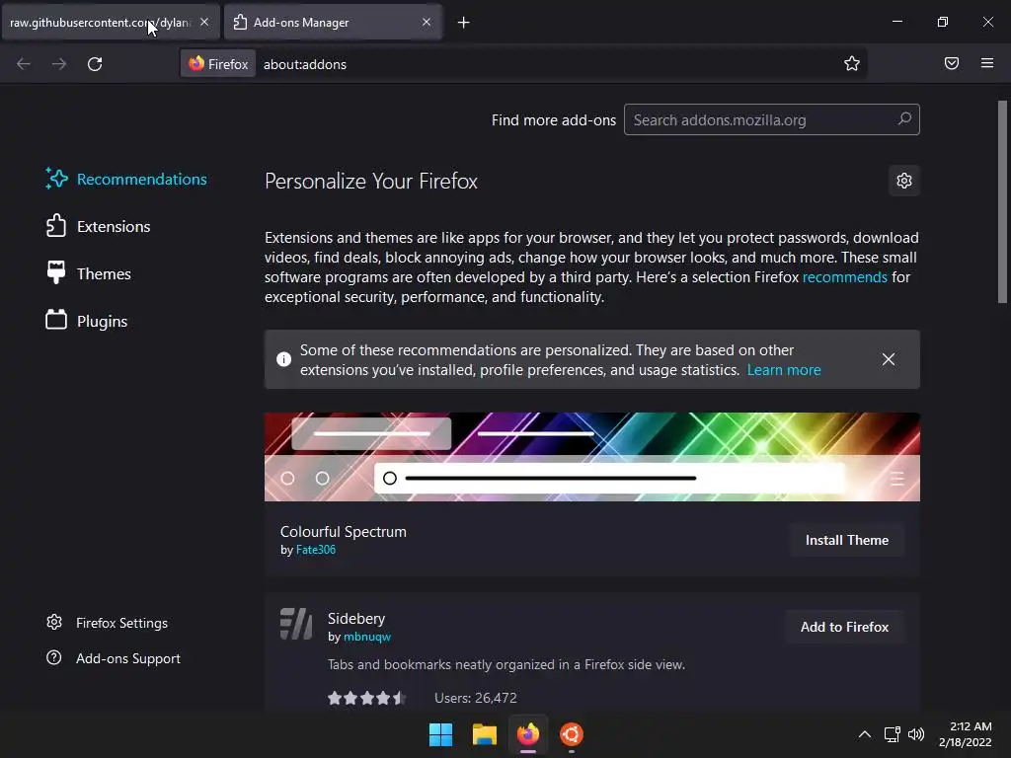This screenshot has height=758, width=1011.
Task: Close the Add-ons Manager tab
Action: click(427, 22)
